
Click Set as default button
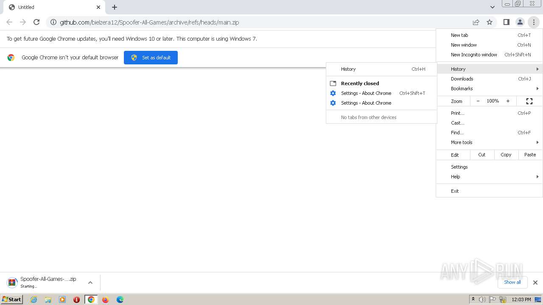[151, 58]
